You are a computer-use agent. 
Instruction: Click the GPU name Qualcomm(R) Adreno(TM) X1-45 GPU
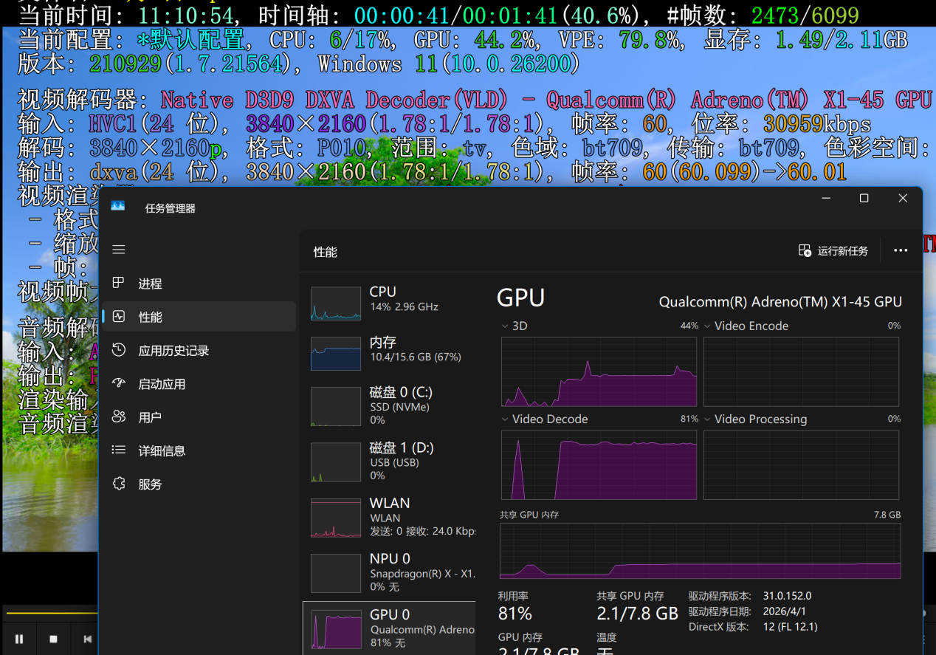[x=780, y=301]
